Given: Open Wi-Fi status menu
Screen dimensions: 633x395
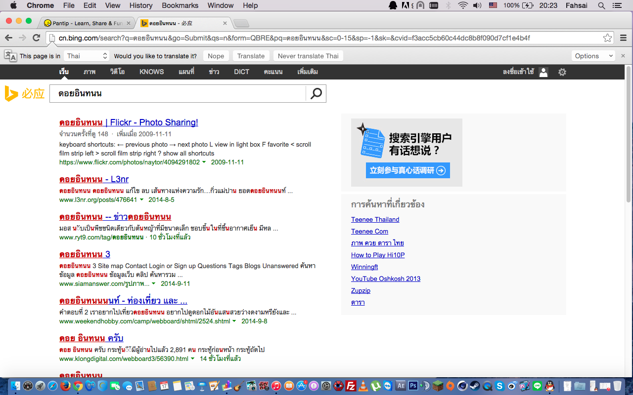Looking at the screenshot, I should 462,5.
